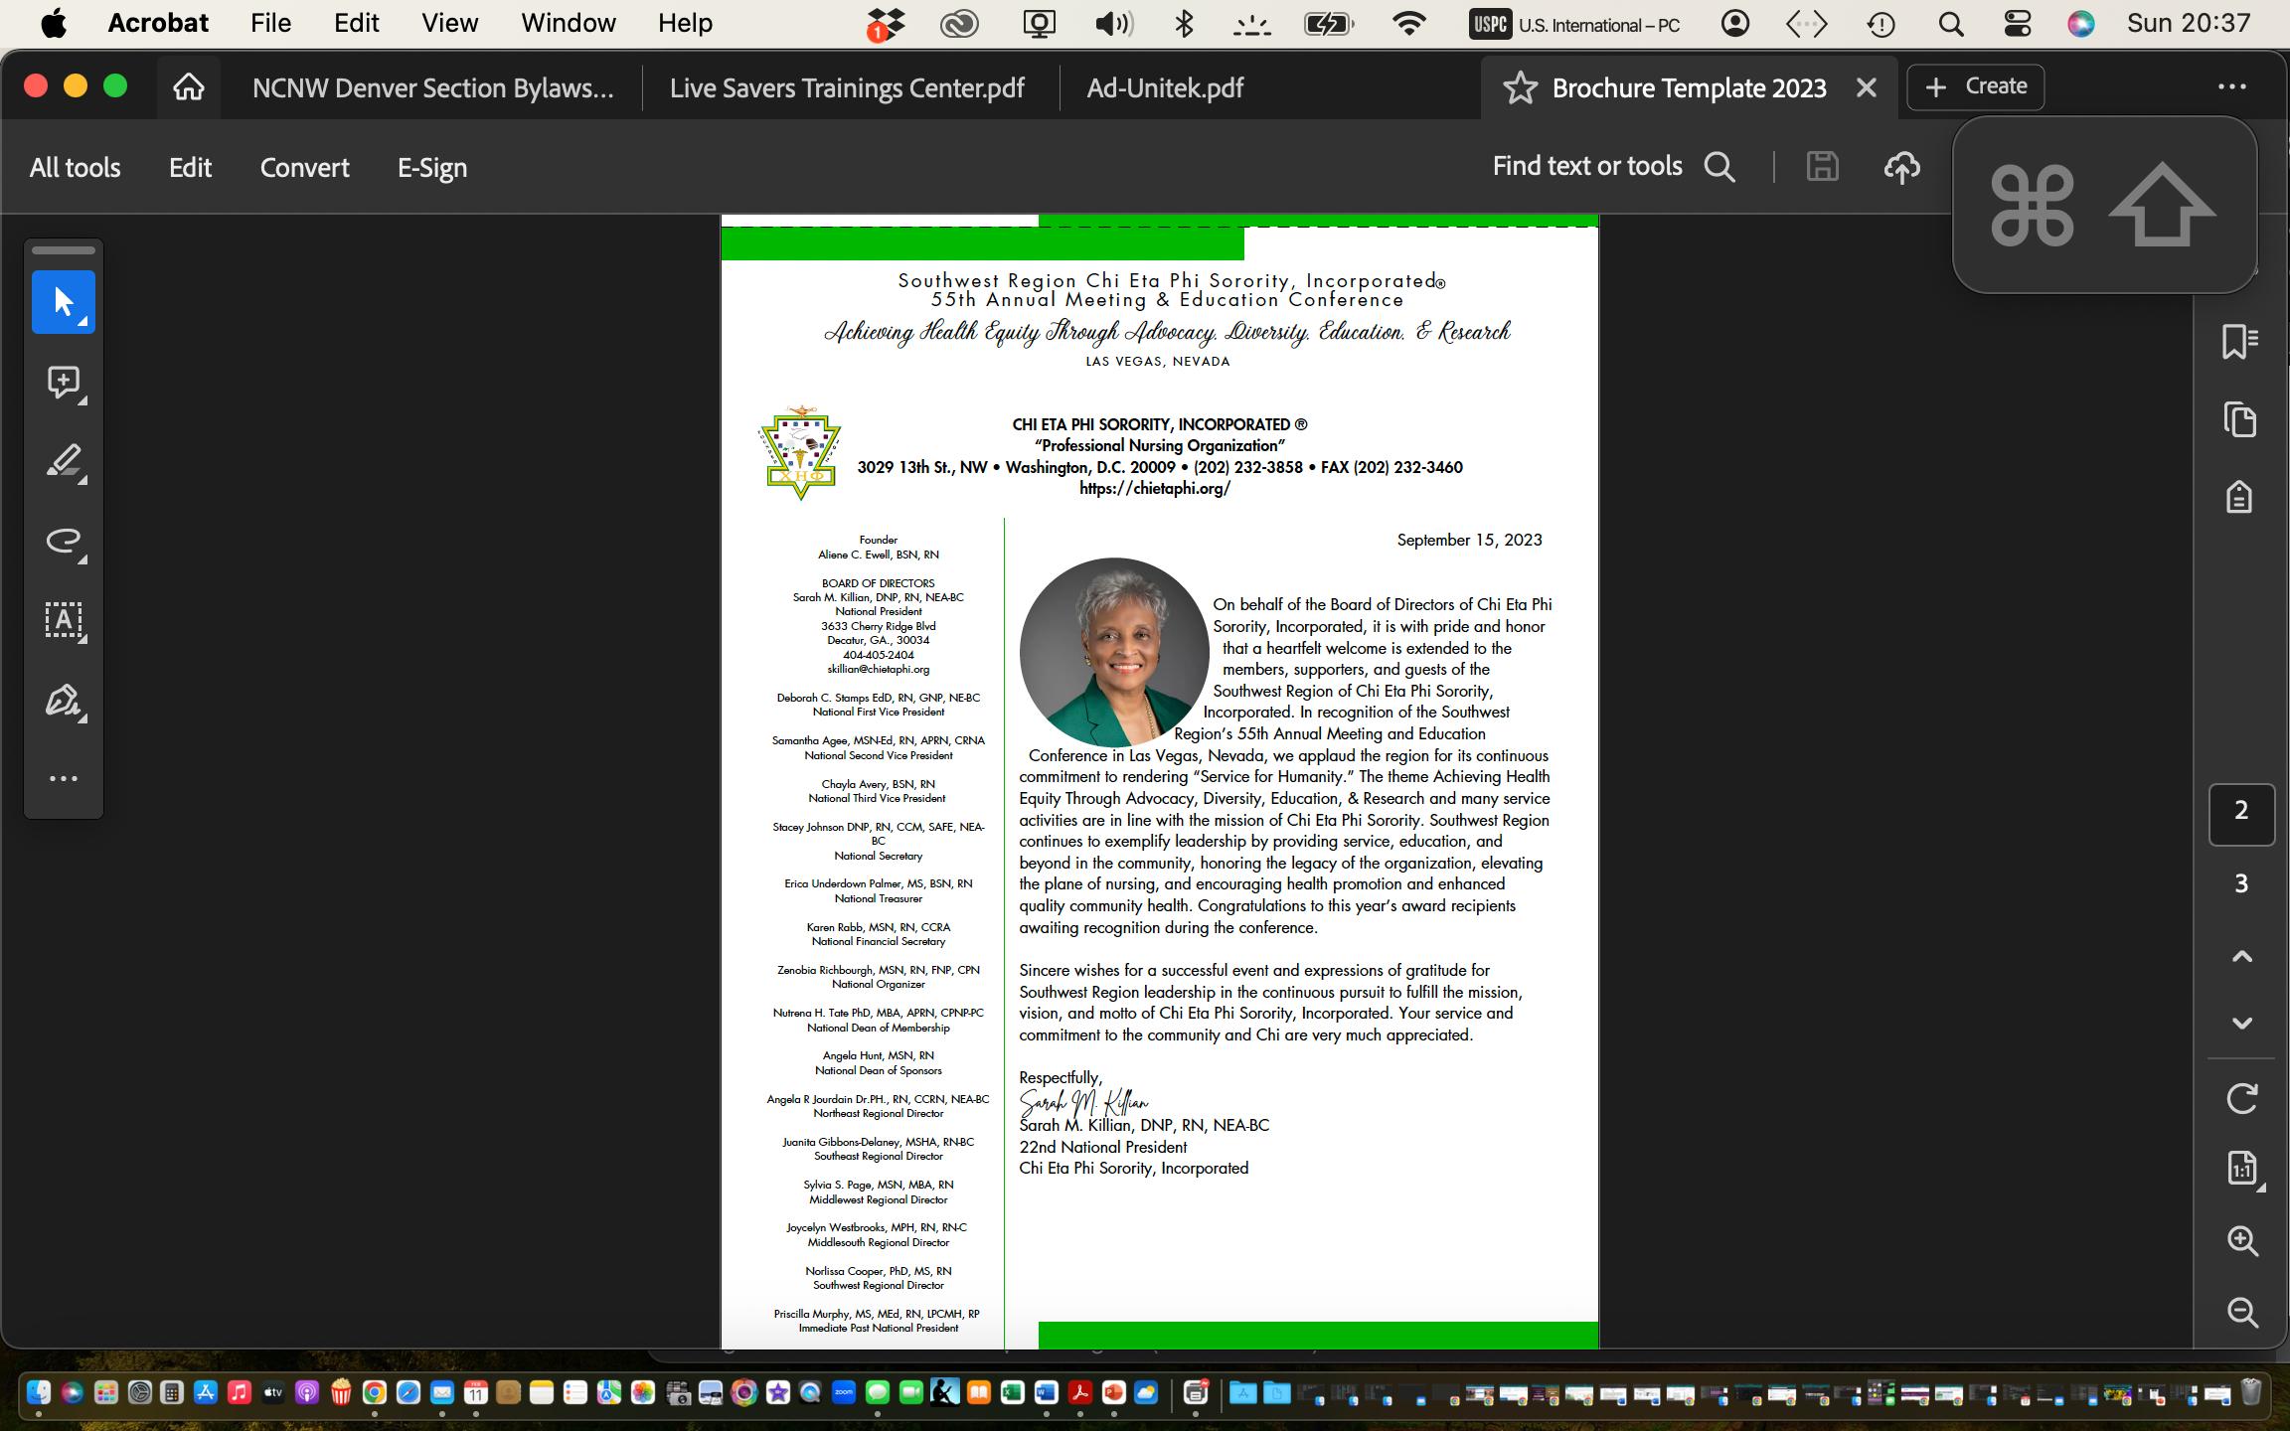The width and height of the screenshot is (2290, 1431).
Task: Select the Add text box tool
Action: (x=63, y=621)
